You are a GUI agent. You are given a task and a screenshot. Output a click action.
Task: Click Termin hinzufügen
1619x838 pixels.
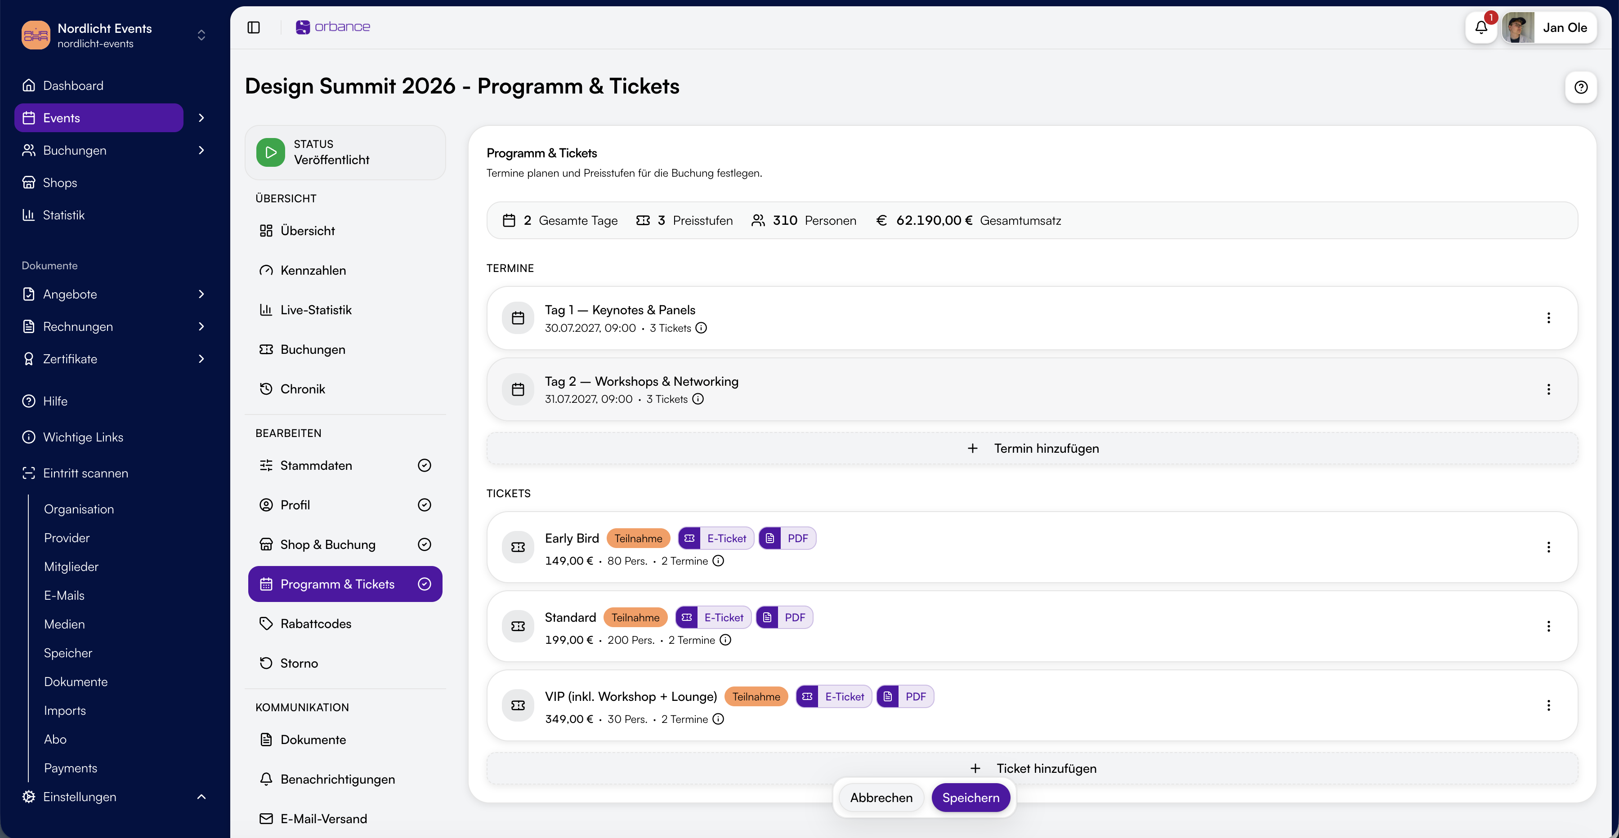click(x=1032, y=449)
